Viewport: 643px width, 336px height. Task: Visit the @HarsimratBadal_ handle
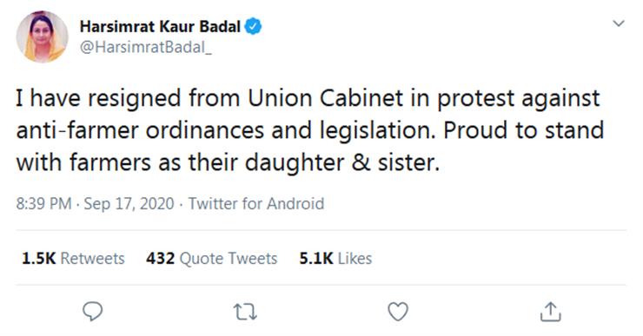tap(146, 48)
